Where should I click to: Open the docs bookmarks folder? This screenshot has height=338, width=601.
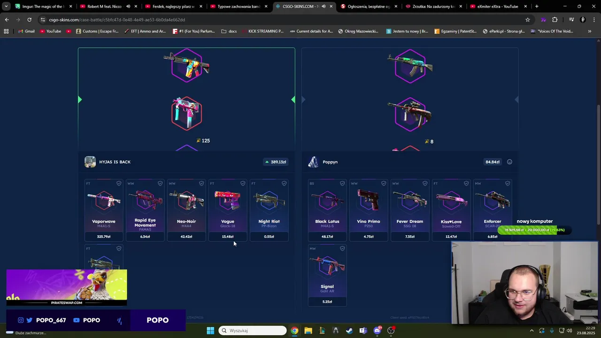click(x=229, y=31)
